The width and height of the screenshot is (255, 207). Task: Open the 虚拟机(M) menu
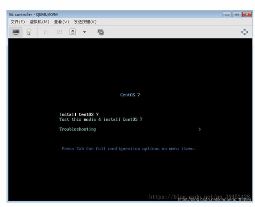(39, 22)
